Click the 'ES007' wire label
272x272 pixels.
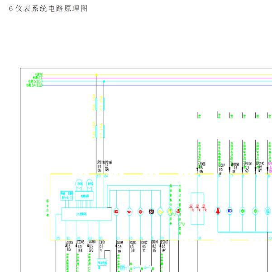pyautogui.click(x=164, y=242)
